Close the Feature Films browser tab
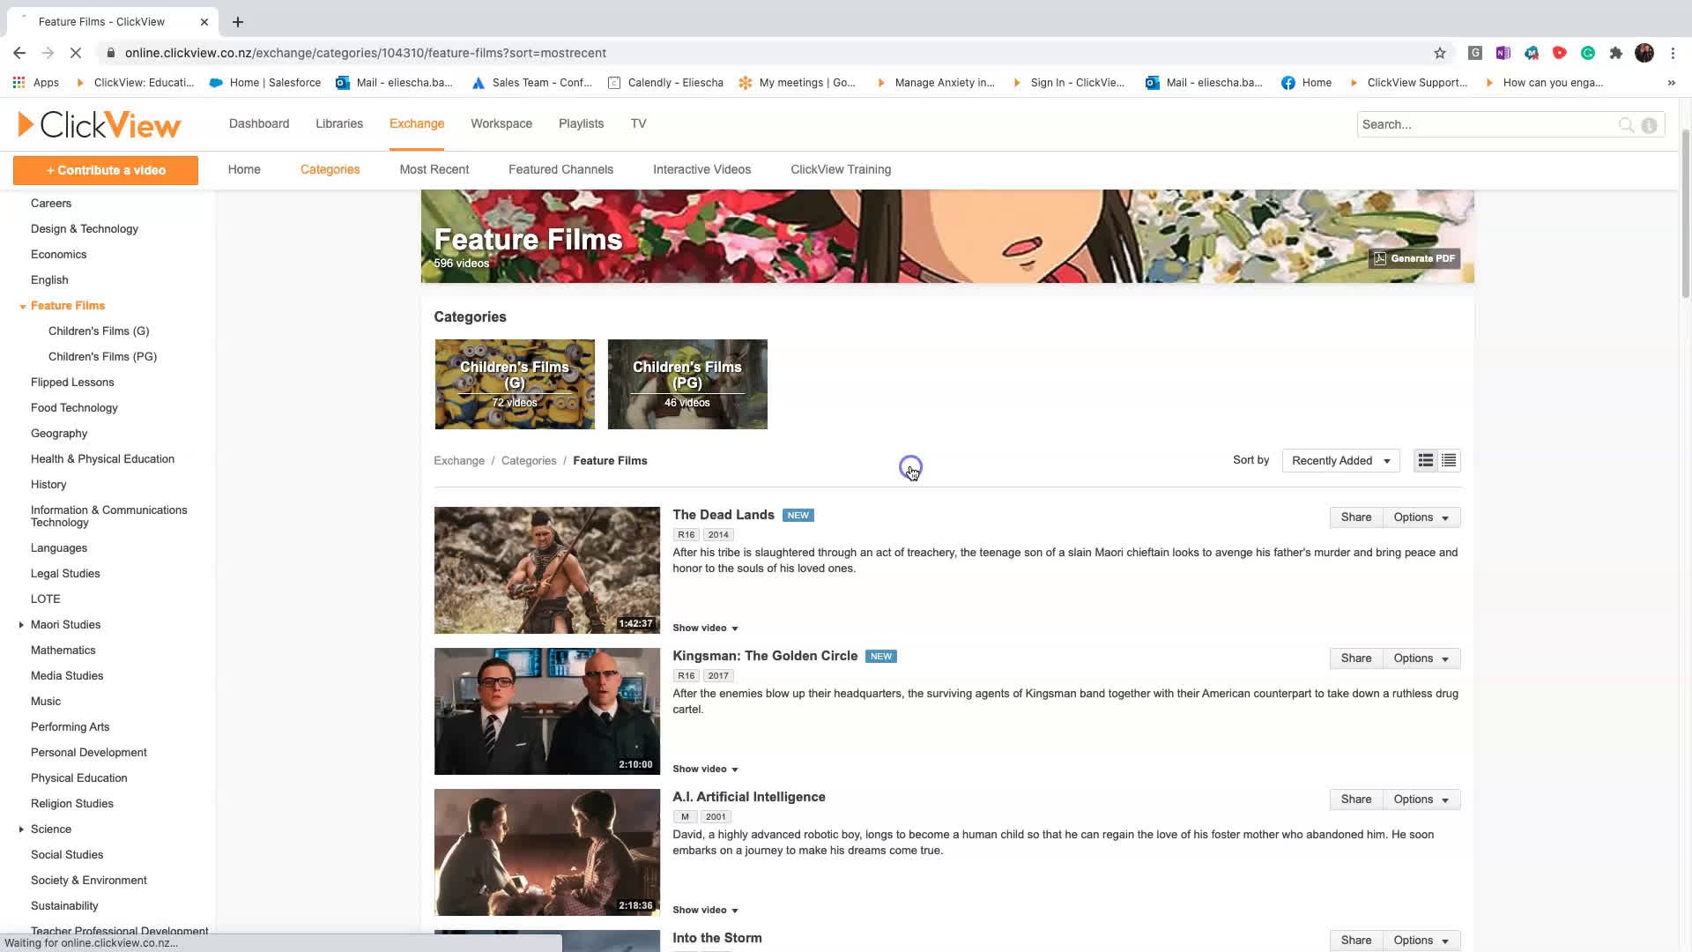 coord(204,22)
